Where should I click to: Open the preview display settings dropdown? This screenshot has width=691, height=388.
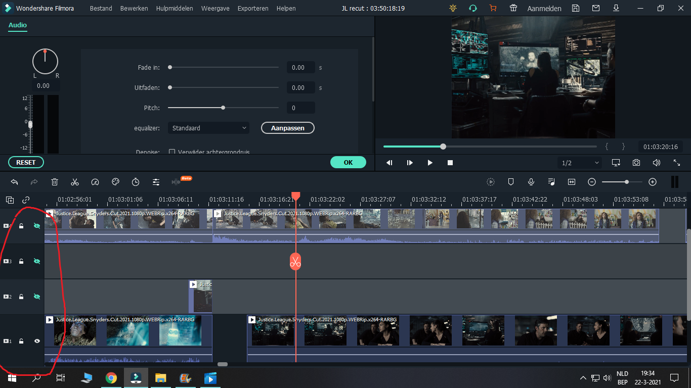coord(616,163)
